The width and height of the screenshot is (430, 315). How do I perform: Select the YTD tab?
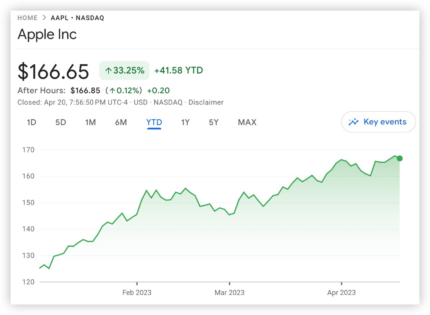tap(154, 123)
